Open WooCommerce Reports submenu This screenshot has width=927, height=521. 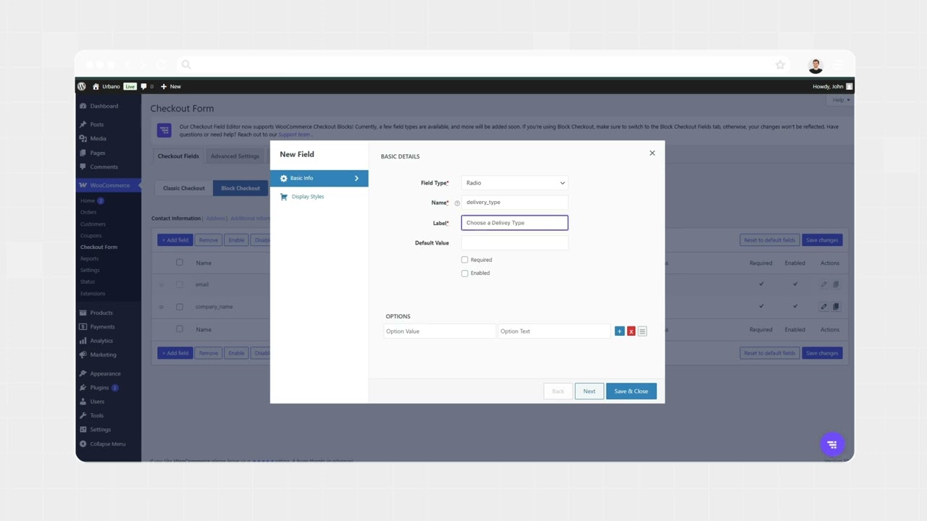(x=89, y=258)
